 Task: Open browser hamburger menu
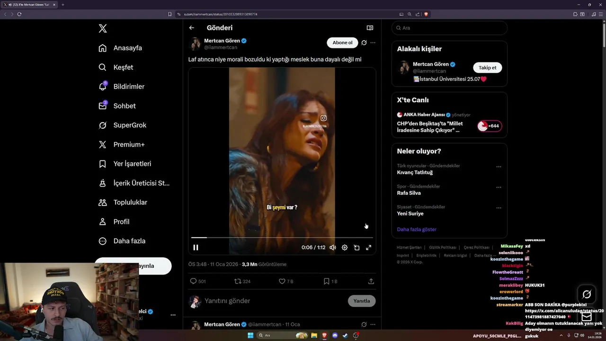(601, 14)
